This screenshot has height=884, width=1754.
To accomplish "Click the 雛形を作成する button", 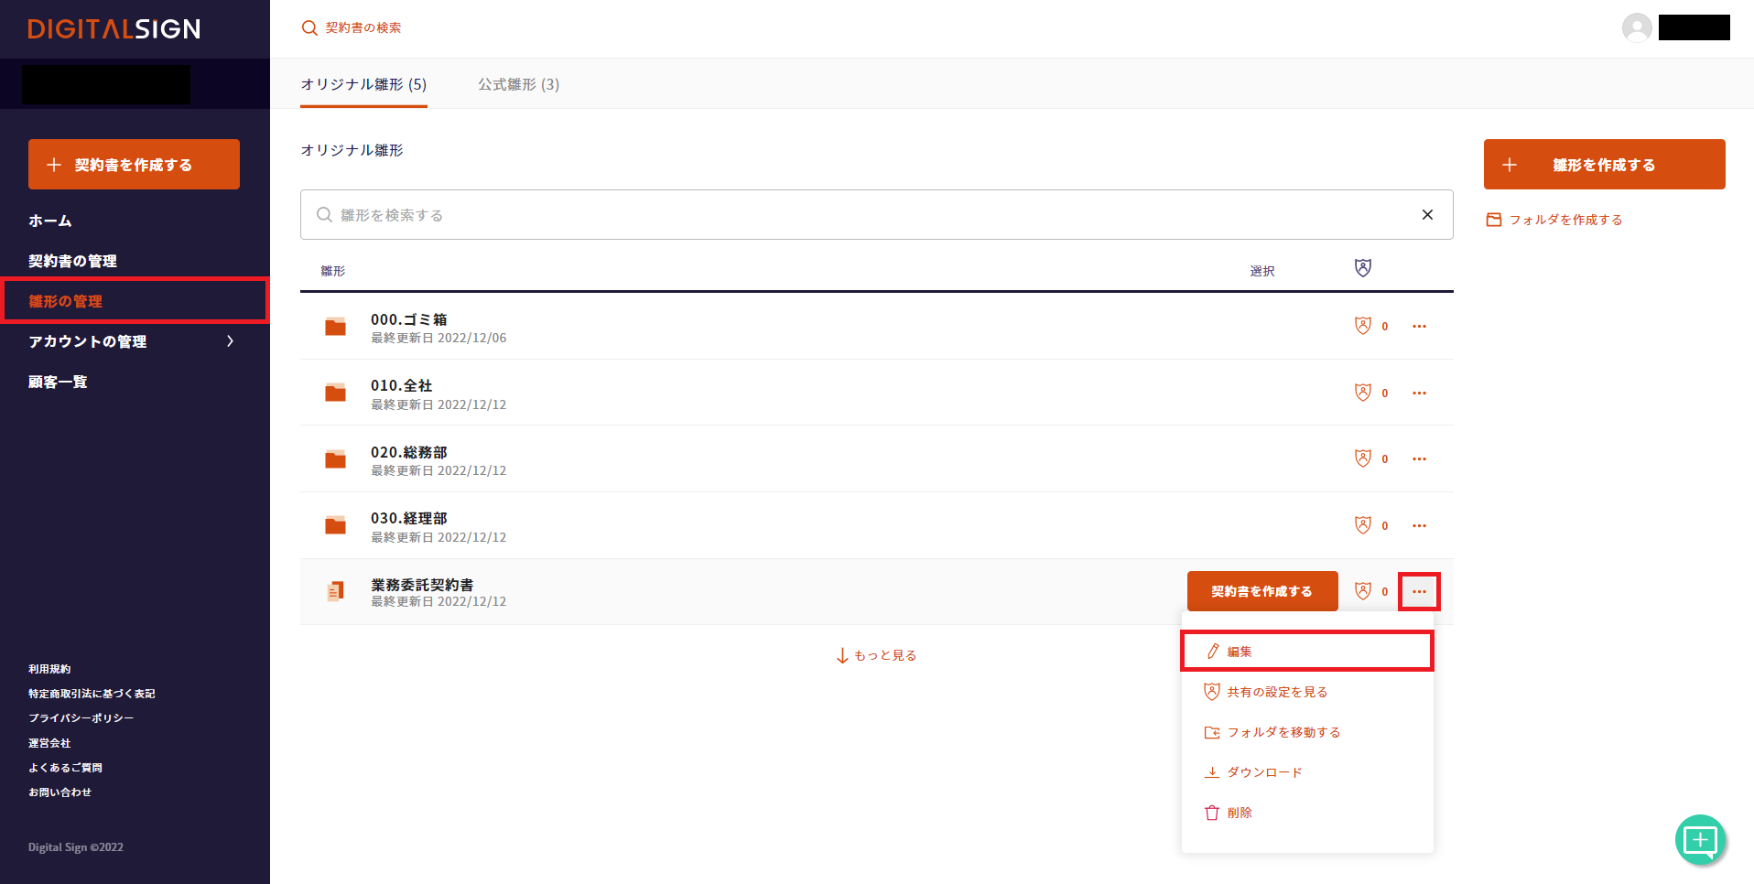I will (1604, 165).
